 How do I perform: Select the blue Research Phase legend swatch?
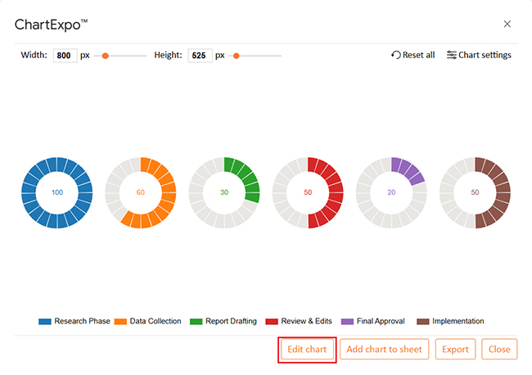pos(45,322)
